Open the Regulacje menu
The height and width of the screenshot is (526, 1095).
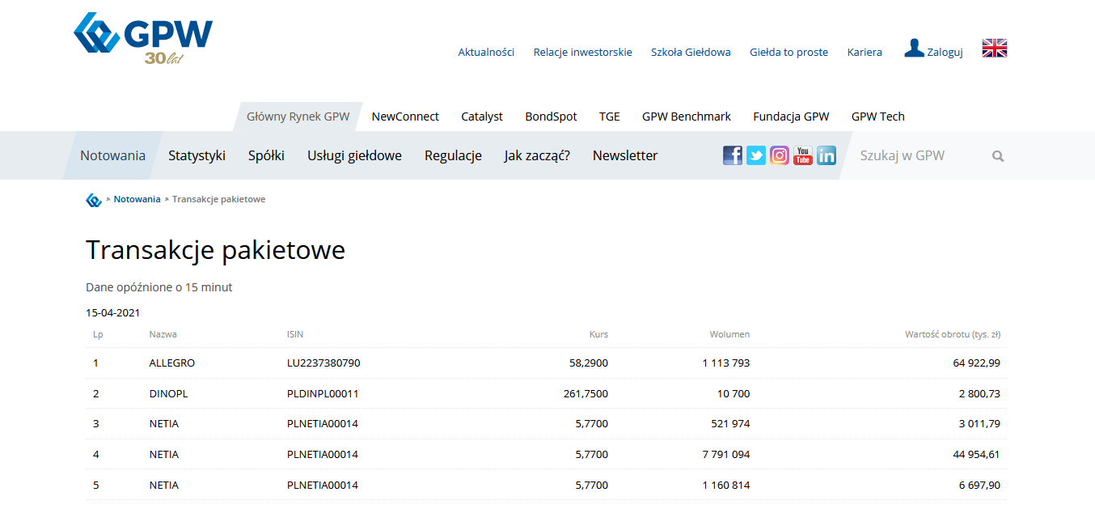(x=453, y=155)
